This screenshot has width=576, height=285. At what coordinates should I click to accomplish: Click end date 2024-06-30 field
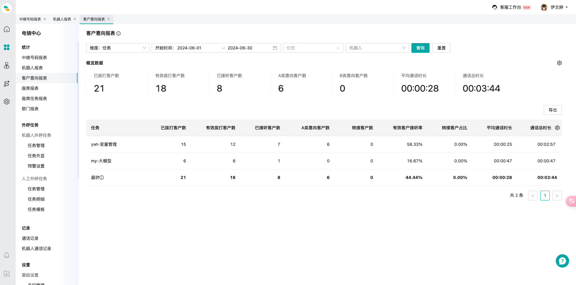pyautogui.click(x=240, y=48)
